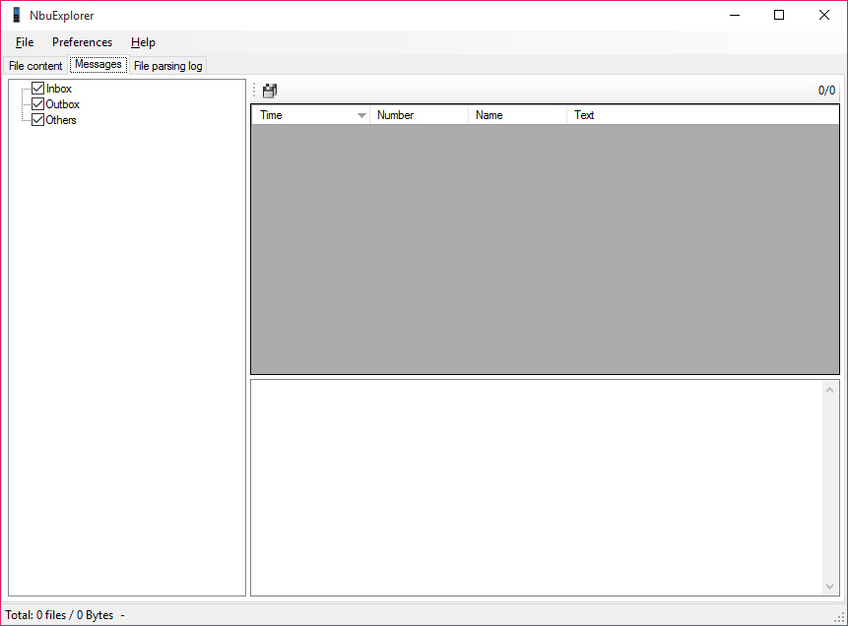Sort messages by the Text column
This screenshot has width=848, height=626.
[x=703, y=115]
